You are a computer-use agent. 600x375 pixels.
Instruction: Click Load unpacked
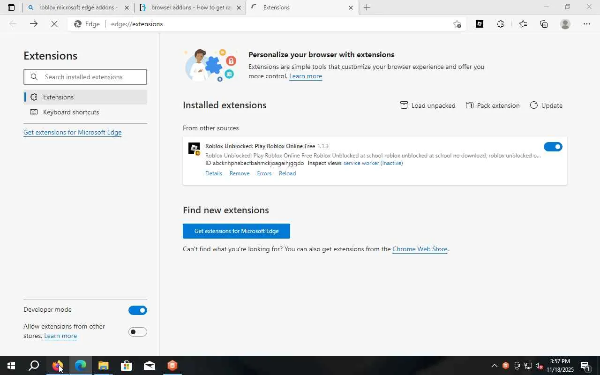(427, 105)
